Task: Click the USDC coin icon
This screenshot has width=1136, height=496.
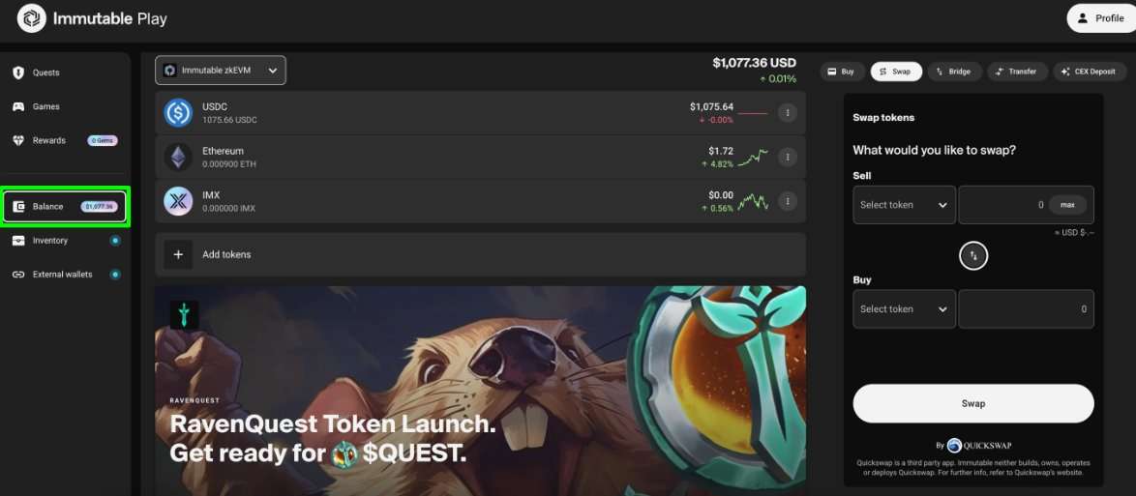Action: click(178, 113)
